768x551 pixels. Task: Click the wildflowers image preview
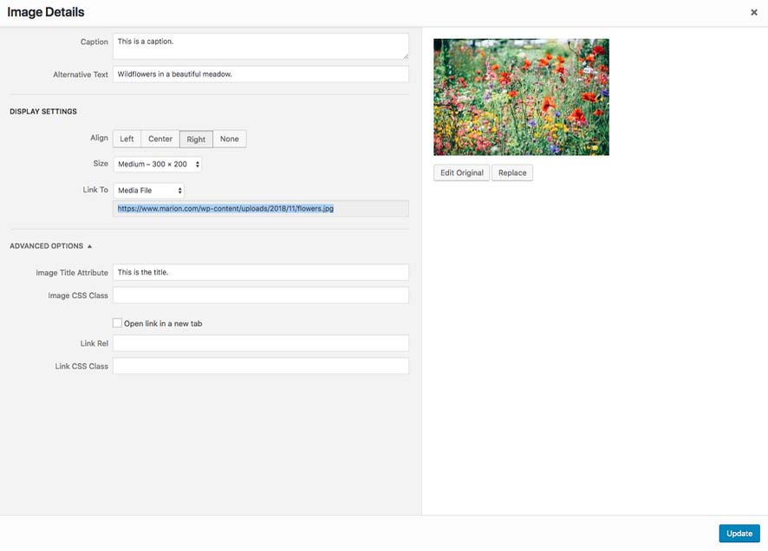[x=521, y=97]
